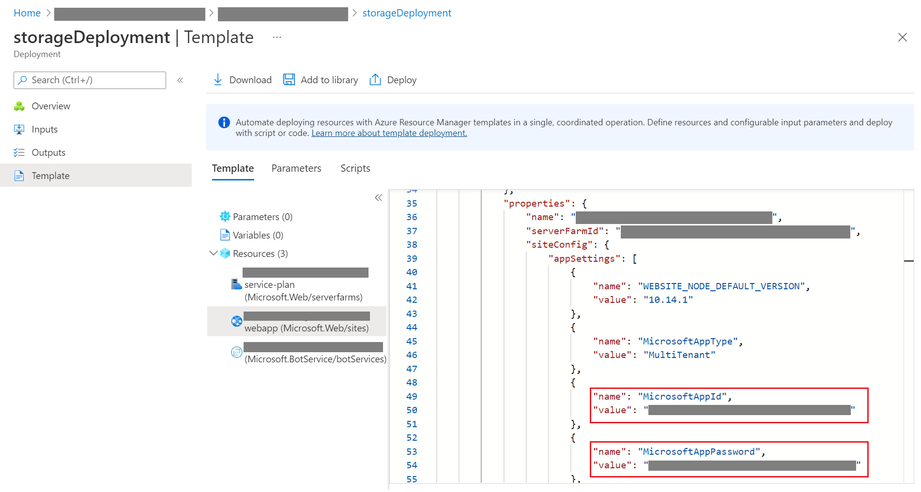
Task: Focus the Search (Ctrl+/) field
Action: [x=90, y=80]
